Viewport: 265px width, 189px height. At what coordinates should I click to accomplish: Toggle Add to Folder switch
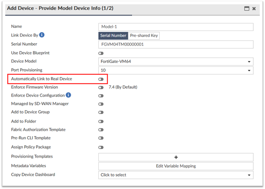(101, 121)
